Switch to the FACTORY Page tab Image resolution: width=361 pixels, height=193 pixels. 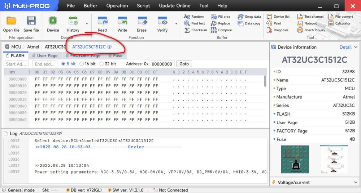click(83, 55)
